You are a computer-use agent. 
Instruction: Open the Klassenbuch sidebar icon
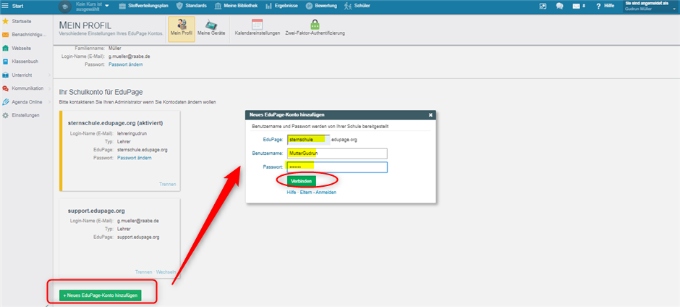coord(5,62)
